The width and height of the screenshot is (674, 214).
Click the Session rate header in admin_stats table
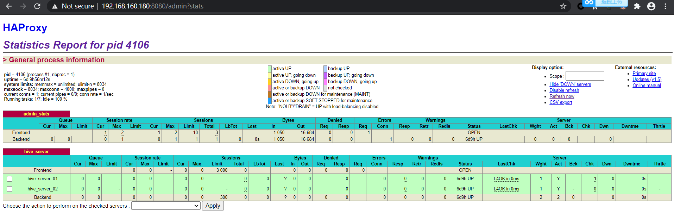119,120
